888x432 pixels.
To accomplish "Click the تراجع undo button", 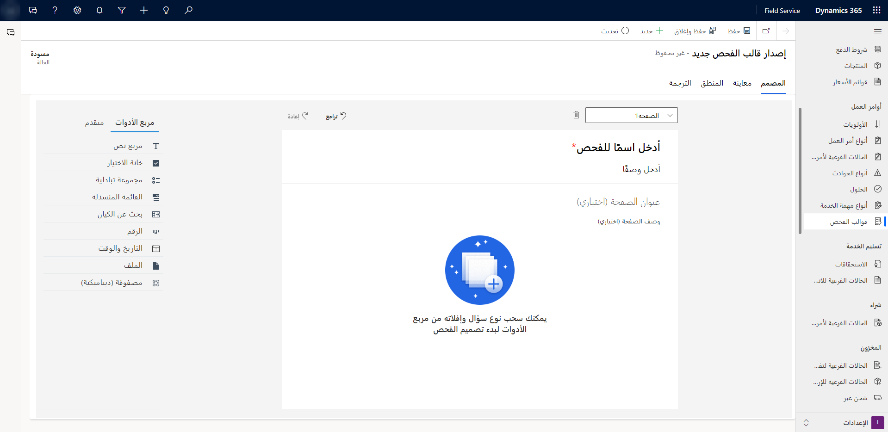I will coord(336,116).
